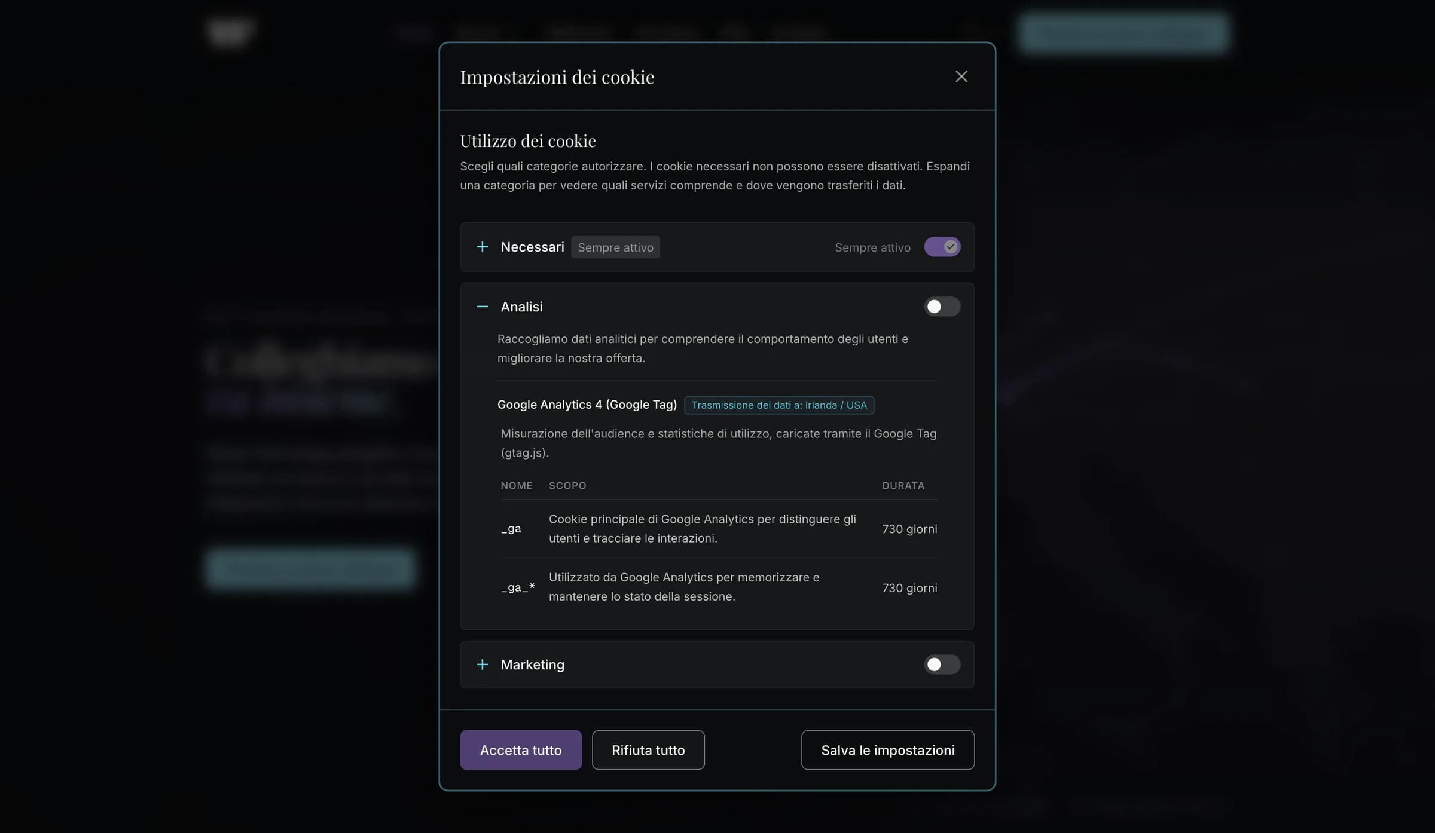Click the blurred teal button in page header

pyautogui.click(x=1123, y=33)
